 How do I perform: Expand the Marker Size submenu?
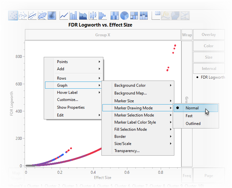click(124, 101)
